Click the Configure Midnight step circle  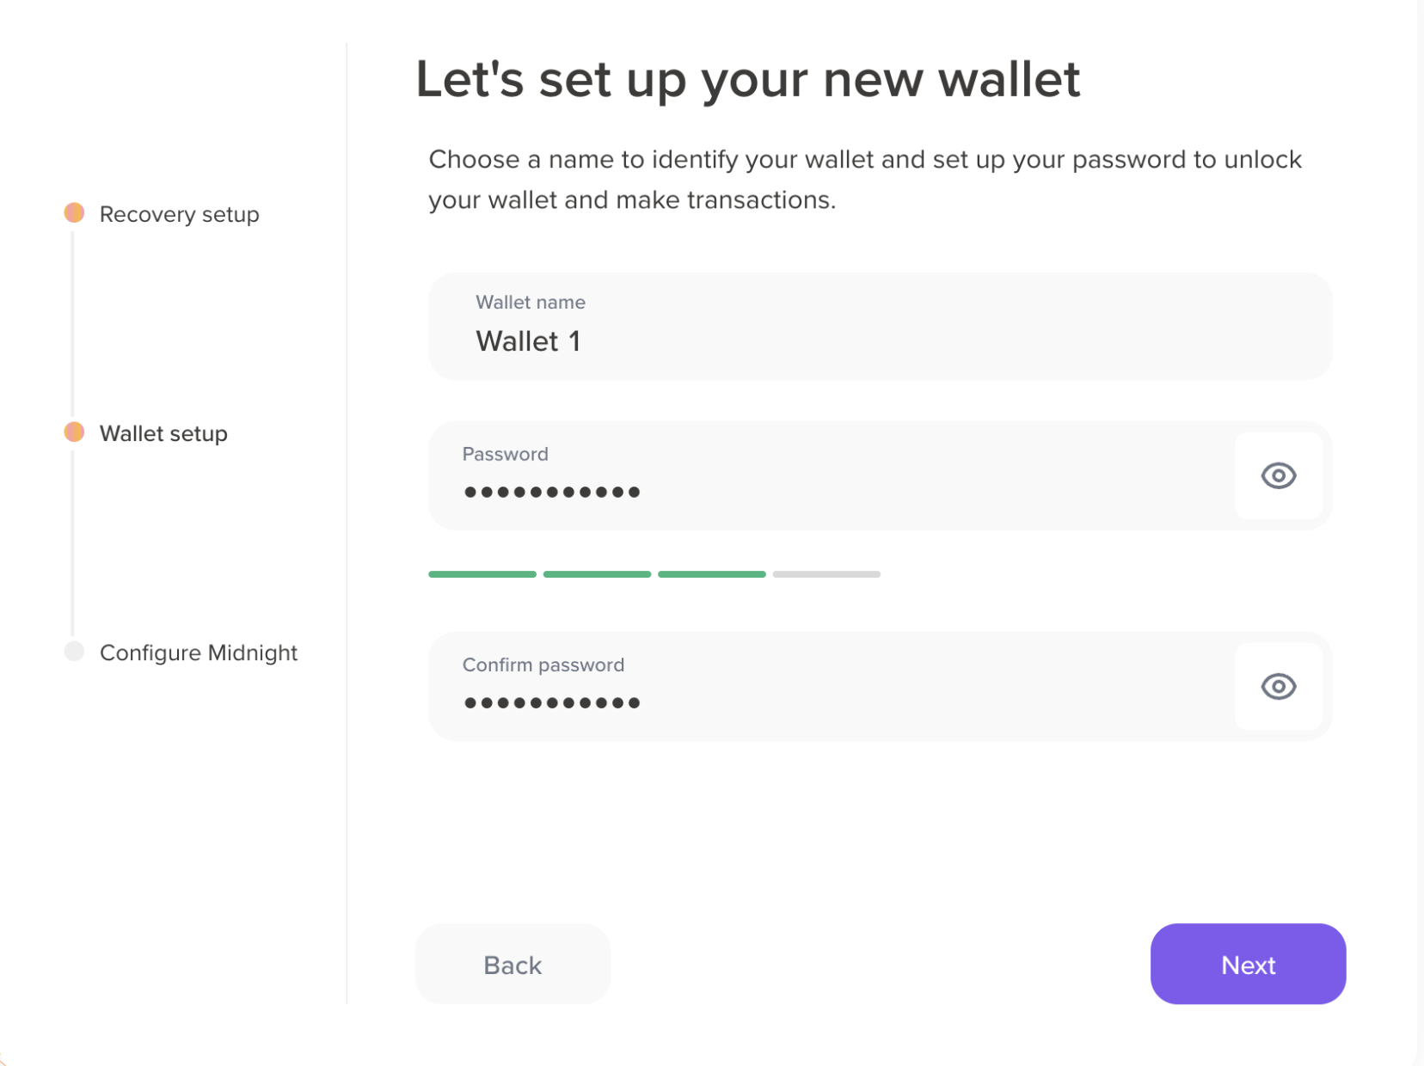tap(73, 652)
